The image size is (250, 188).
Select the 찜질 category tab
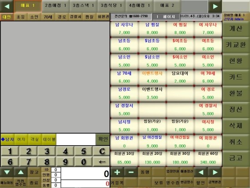click(x=89, y=17)
